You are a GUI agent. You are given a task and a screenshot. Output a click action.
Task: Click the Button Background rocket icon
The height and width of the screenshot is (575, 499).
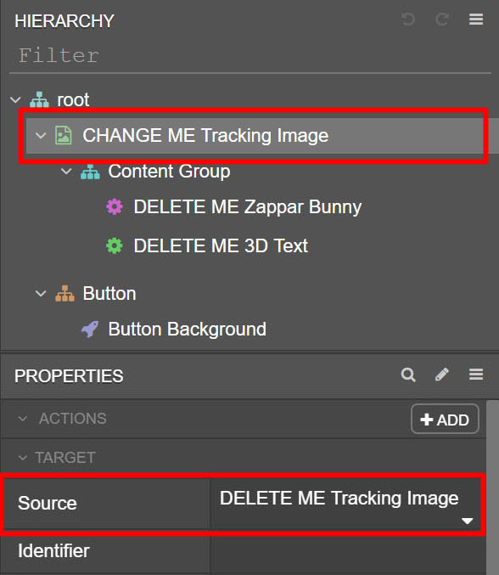pos(90,329)
